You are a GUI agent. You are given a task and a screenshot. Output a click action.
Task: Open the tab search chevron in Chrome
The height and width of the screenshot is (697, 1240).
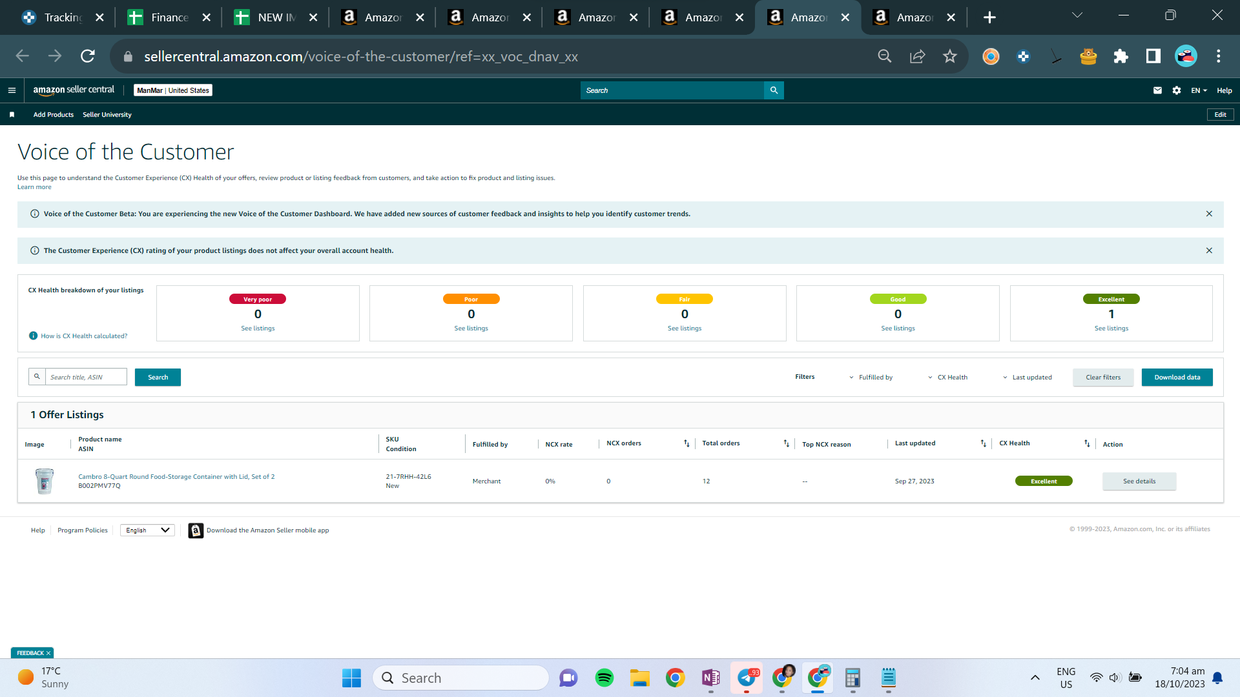point(1077,15)
